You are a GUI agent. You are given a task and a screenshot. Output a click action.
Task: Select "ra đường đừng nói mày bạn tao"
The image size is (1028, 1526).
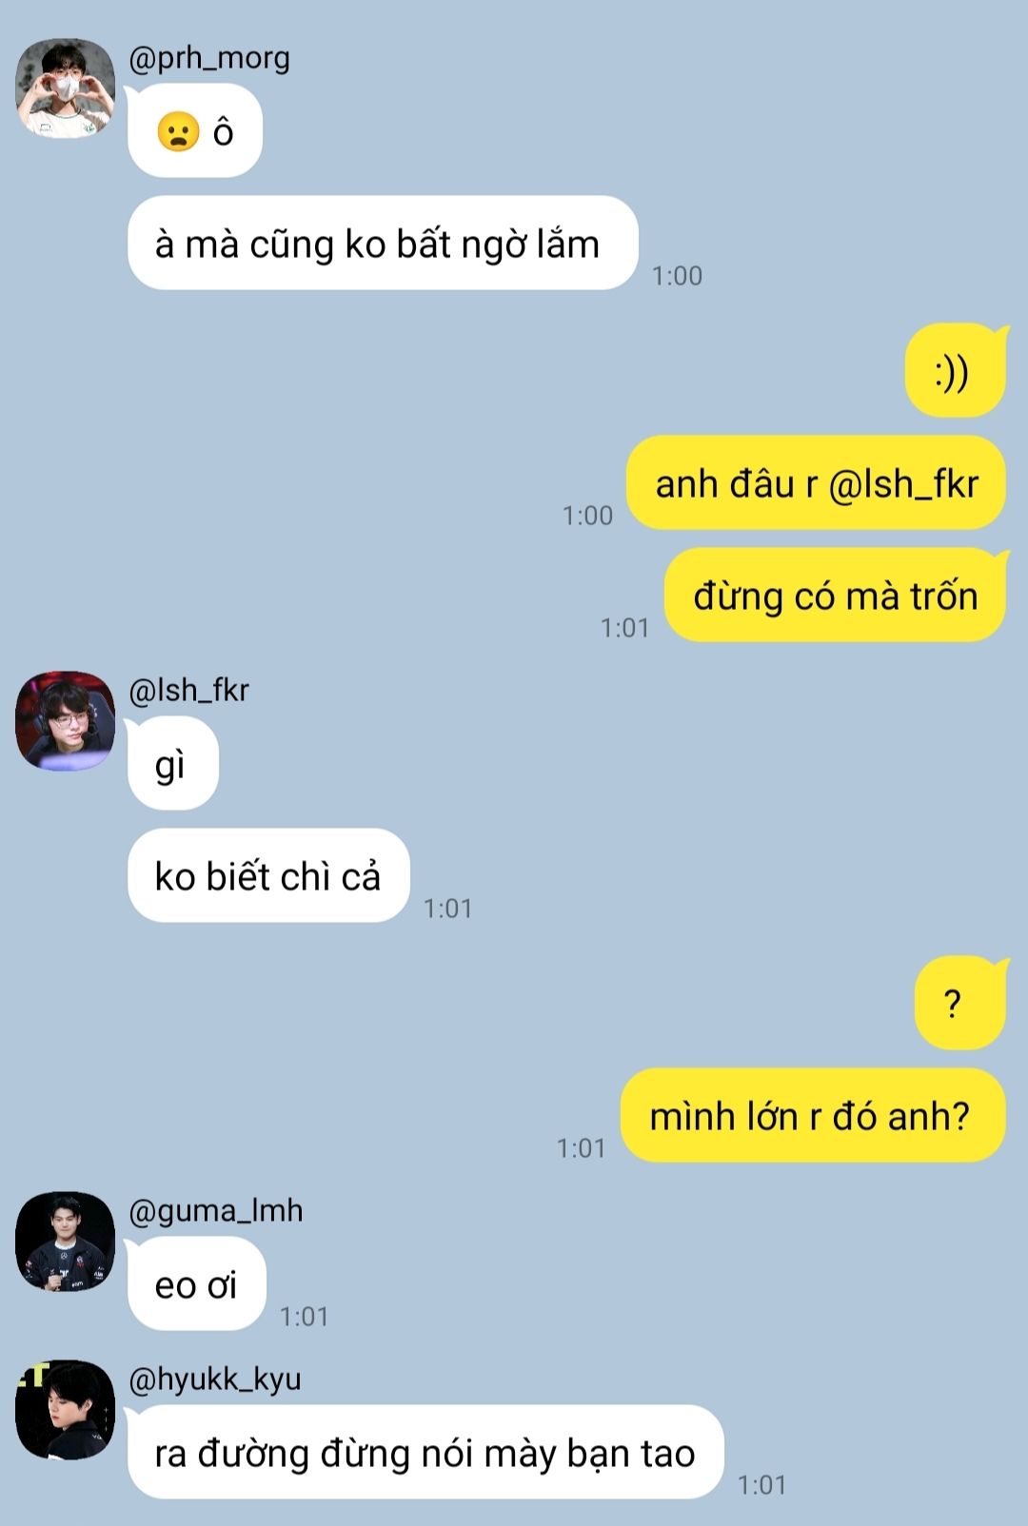[x=425, y=1452]
